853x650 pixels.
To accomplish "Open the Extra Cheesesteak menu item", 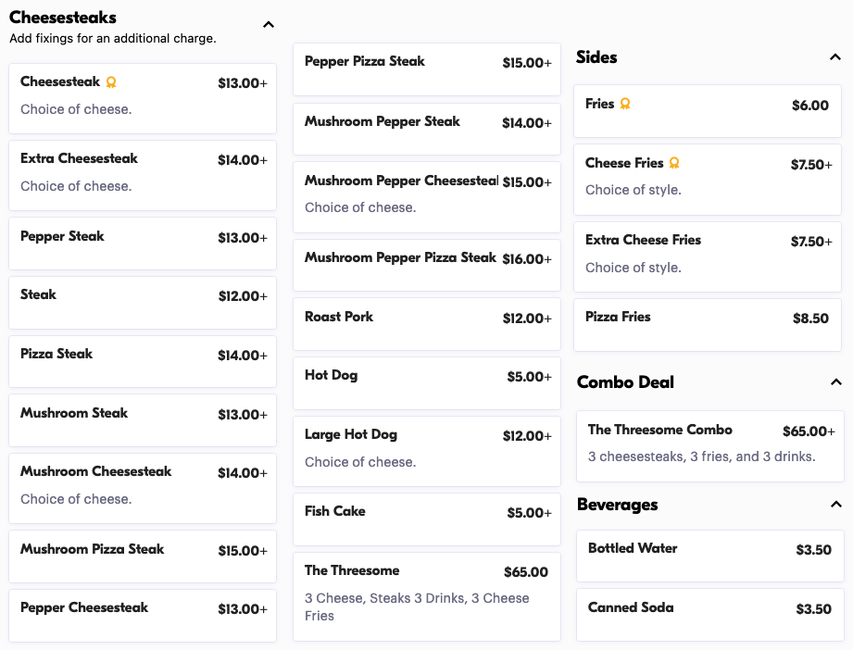I will (143, 176).
